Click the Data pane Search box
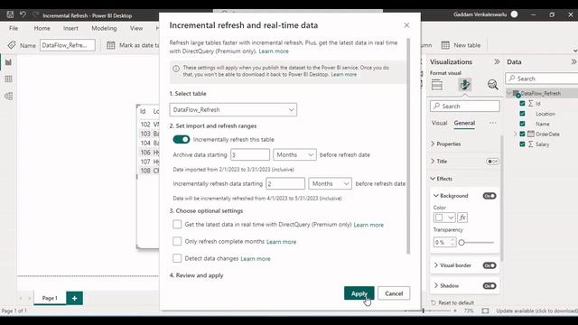Viewport: 578px width, 325px height. click(542, 79)
